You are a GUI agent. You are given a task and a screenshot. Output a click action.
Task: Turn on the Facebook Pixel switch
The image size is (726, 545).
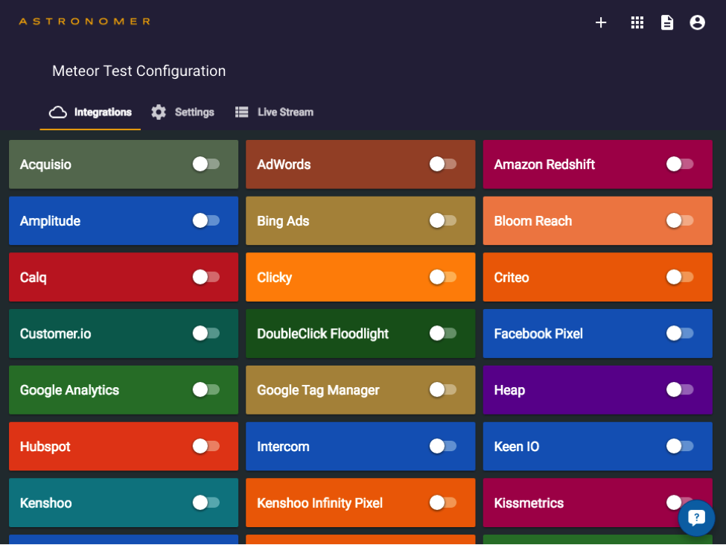[680, 334]
